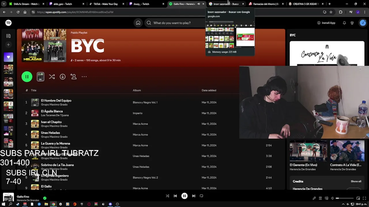369x207 pixels.
Task: Open album Blanco y Negro Vol. 1
Action: click(145, 102)
